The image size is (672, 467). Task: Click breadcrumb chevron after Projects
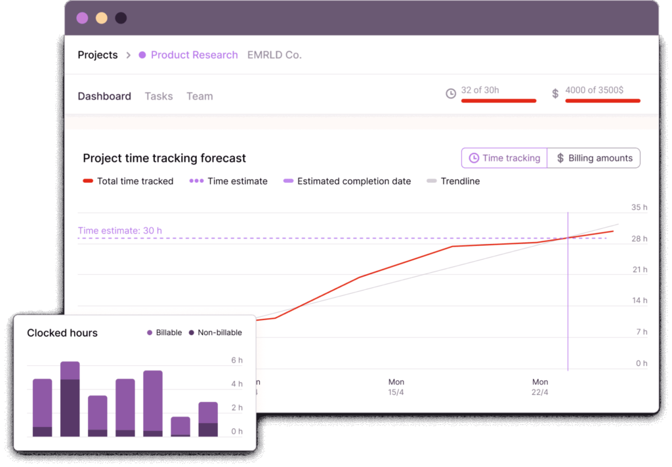pyautogui.click(x=129, y=55)
